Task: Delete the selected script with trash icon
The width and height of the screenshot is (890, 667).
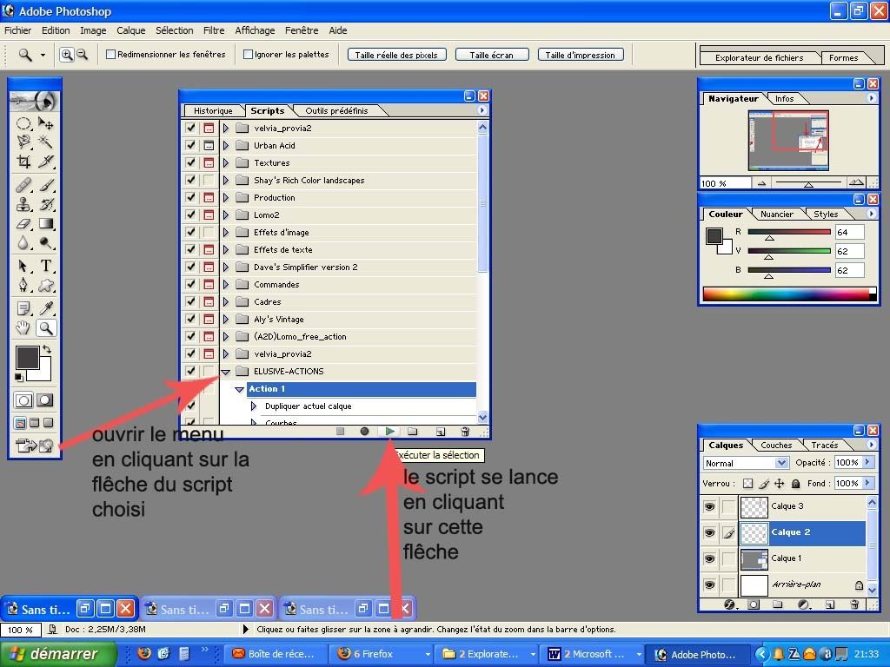Action: 465,432
